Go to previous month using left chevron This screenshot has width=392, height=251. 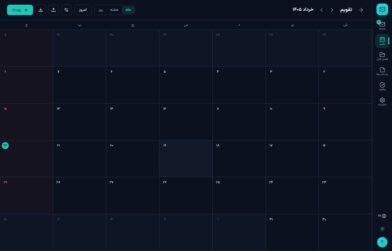click(x=321, y=10)
